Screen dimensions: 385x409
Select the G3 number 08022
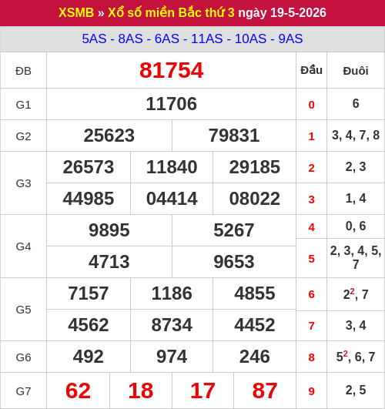[255, 199]
